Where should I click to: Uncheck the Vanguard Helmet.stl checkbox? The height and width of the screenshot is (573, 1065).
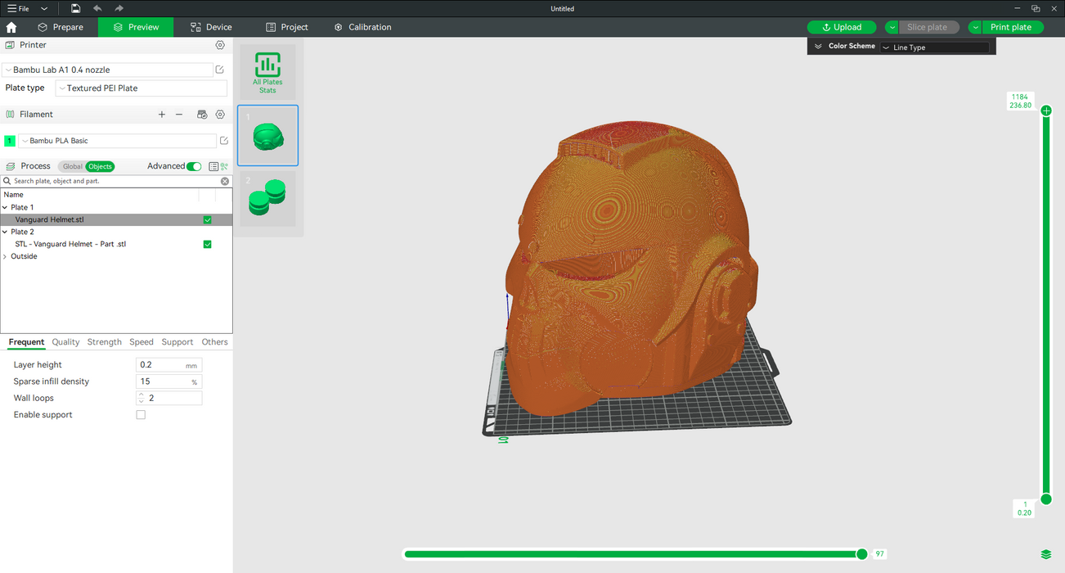pos(207,219)
